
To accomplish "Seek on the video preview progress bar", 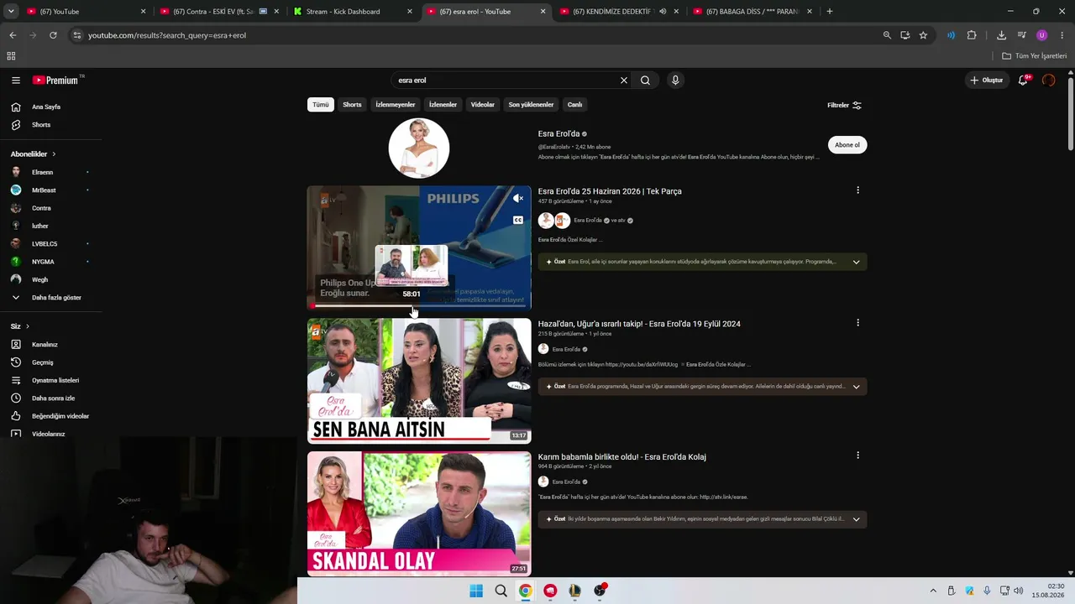I will [419, 306].
